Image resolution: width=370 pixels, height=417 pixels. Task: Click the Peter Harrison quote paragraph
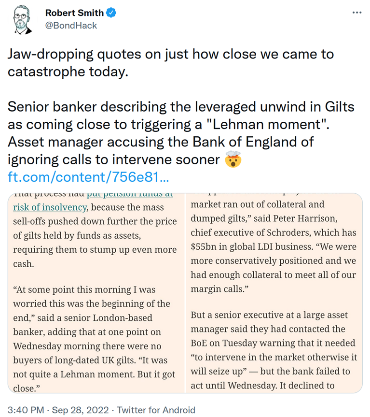click(x=274, y=246)
